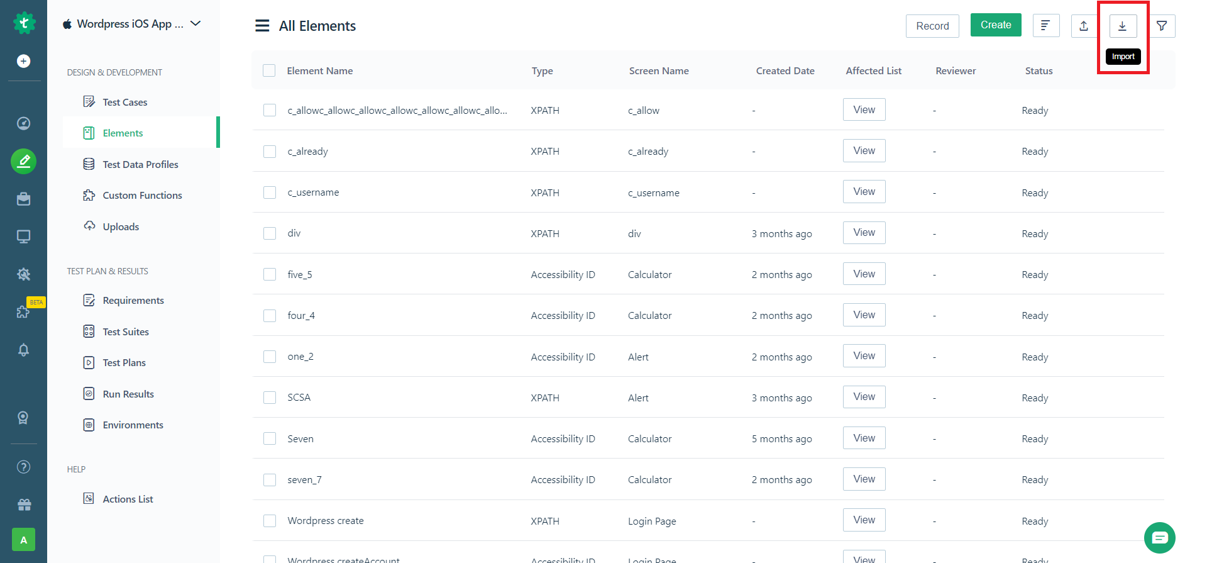Check the SCSA row checkbox
Viewport: 1207px width, 563px height.
pyautogui.click(x=270, y=398)
